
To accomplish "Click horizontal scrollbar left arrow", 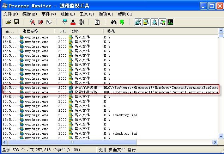I will (5, 142).
